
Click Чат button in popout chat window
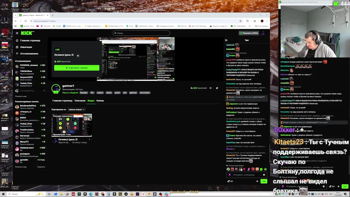pyautogui.click(x=345, y=187)
